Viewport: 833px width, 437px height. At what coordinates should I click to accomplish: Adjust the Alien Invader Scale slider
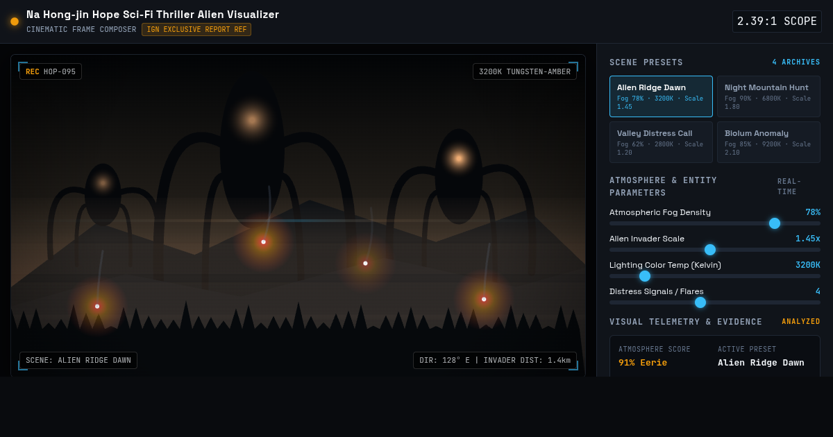tap(715, 250)
